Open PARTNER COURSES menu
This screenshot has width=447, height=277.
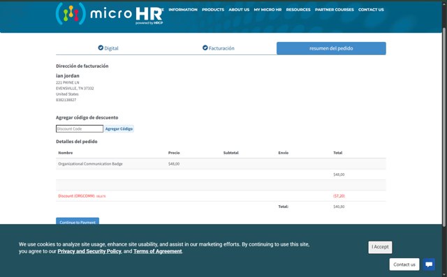pyautogui.click(x=335, y=10)
